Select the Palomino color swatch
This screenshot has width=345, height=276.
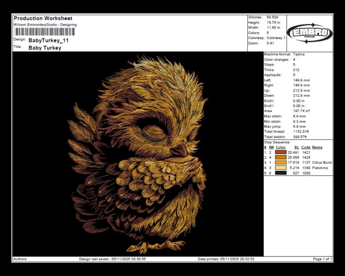tap(281, 168)
